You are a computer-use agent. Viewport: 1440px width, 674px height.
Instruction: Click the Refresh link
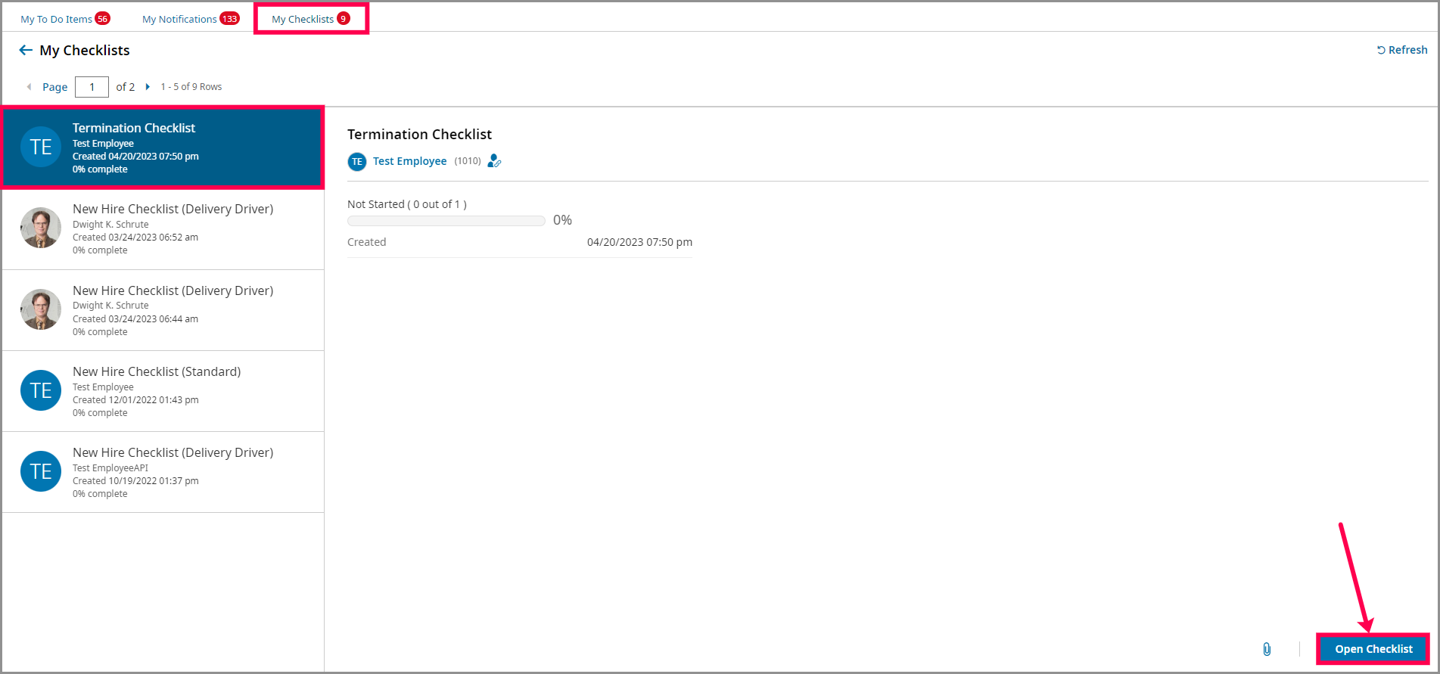point(1402,50)
